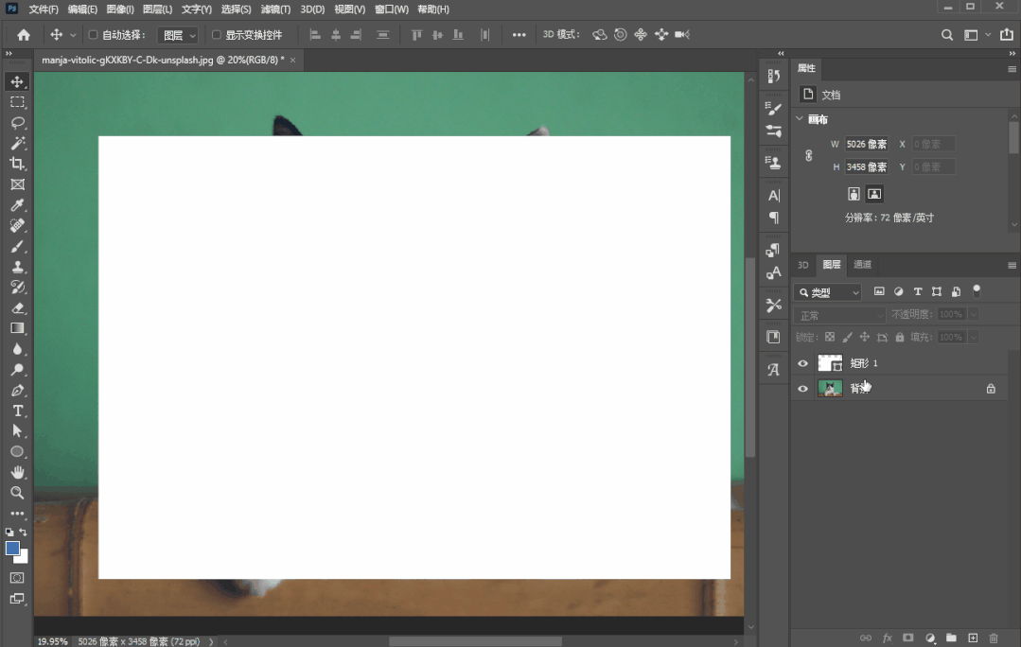Hide the 背景 layer

(802, 389)
